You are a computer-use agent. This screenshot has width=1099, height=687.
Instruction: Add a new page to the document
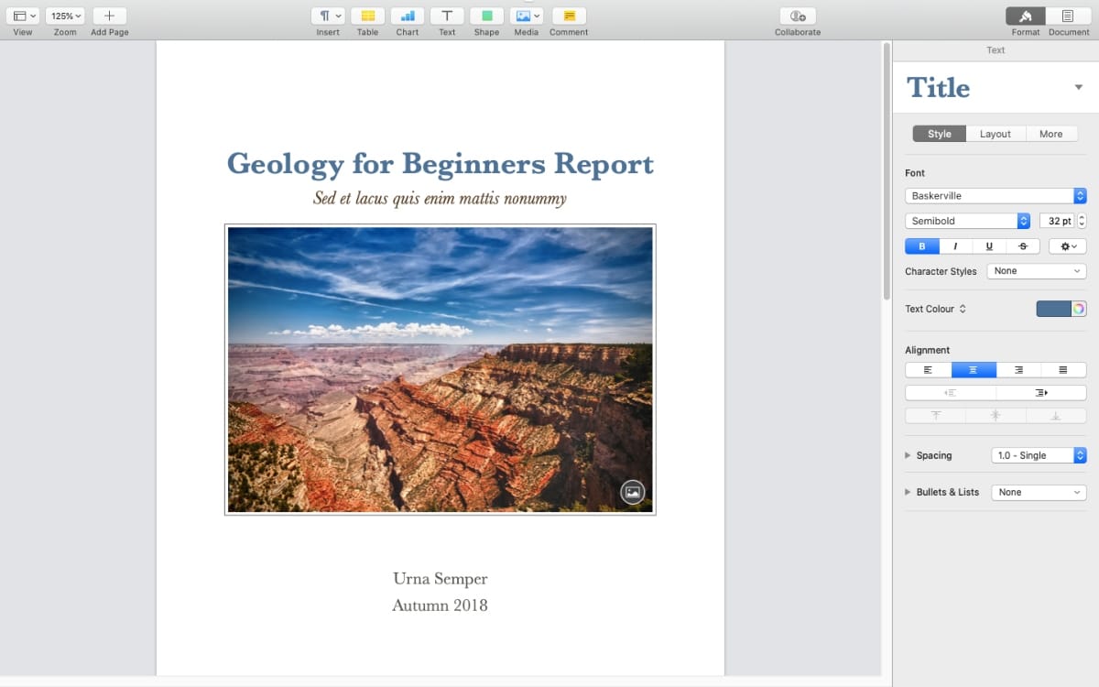(x=109, y=16)
